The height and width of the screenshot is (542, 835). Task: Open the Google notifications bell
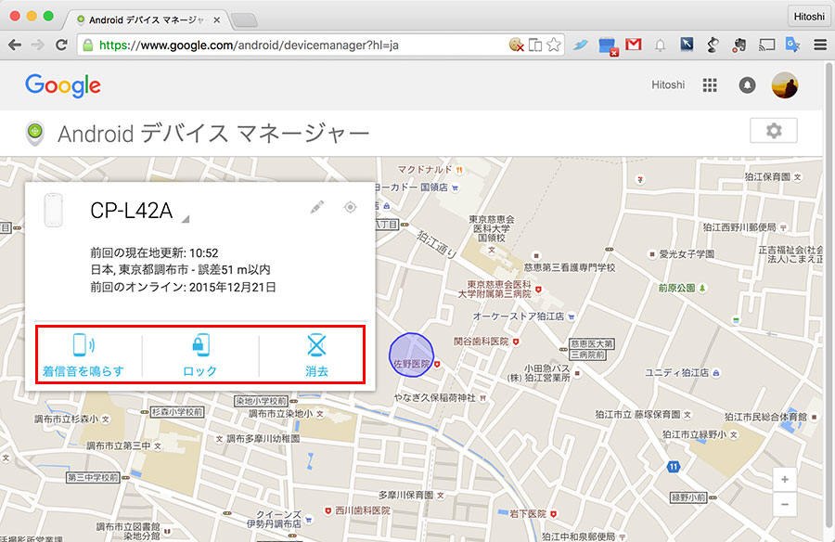coord(747,85)
